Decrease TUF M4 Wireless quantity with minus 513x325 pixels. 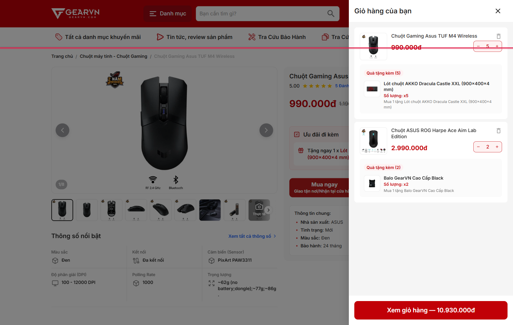point(478,46)
